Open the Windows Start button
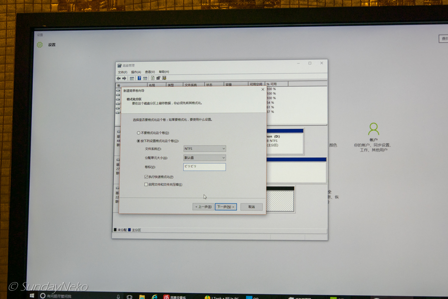The width and height of the screenshot is (448, 299). [x=32, y=296]
